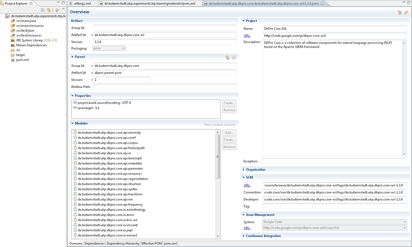
Task: Switch to the Effective POM tab
Action: 152,243
